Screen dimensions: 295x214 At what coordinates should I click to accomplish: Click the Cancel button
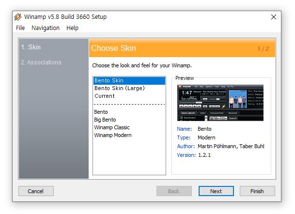tap(36, 191)
